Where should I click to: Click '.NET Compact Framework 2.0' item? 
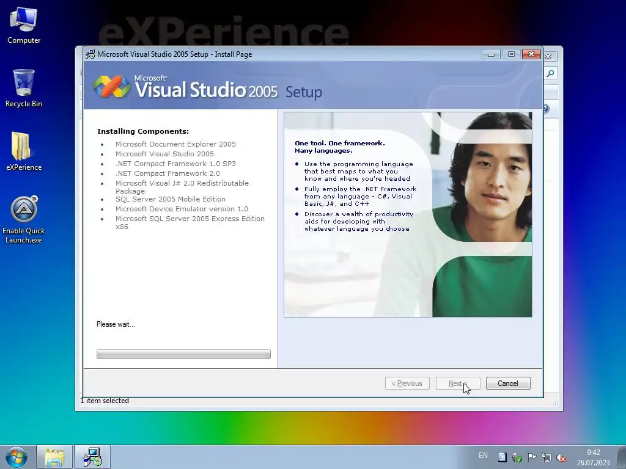(x=168, y=173)
